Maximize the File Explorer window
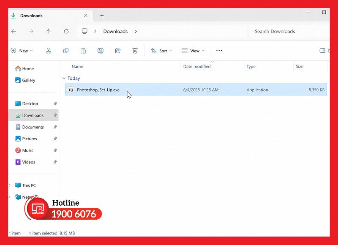The width and height of the screenshot is (338, 245). tap(324, 12)
